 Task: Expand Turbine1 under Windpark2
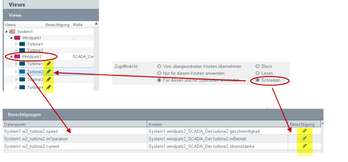click(16, 64)
